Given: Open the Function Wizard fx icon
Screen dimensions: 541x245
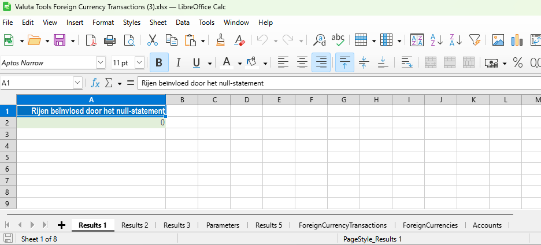Looking at the screenshot, I should (x=95, y=83).
